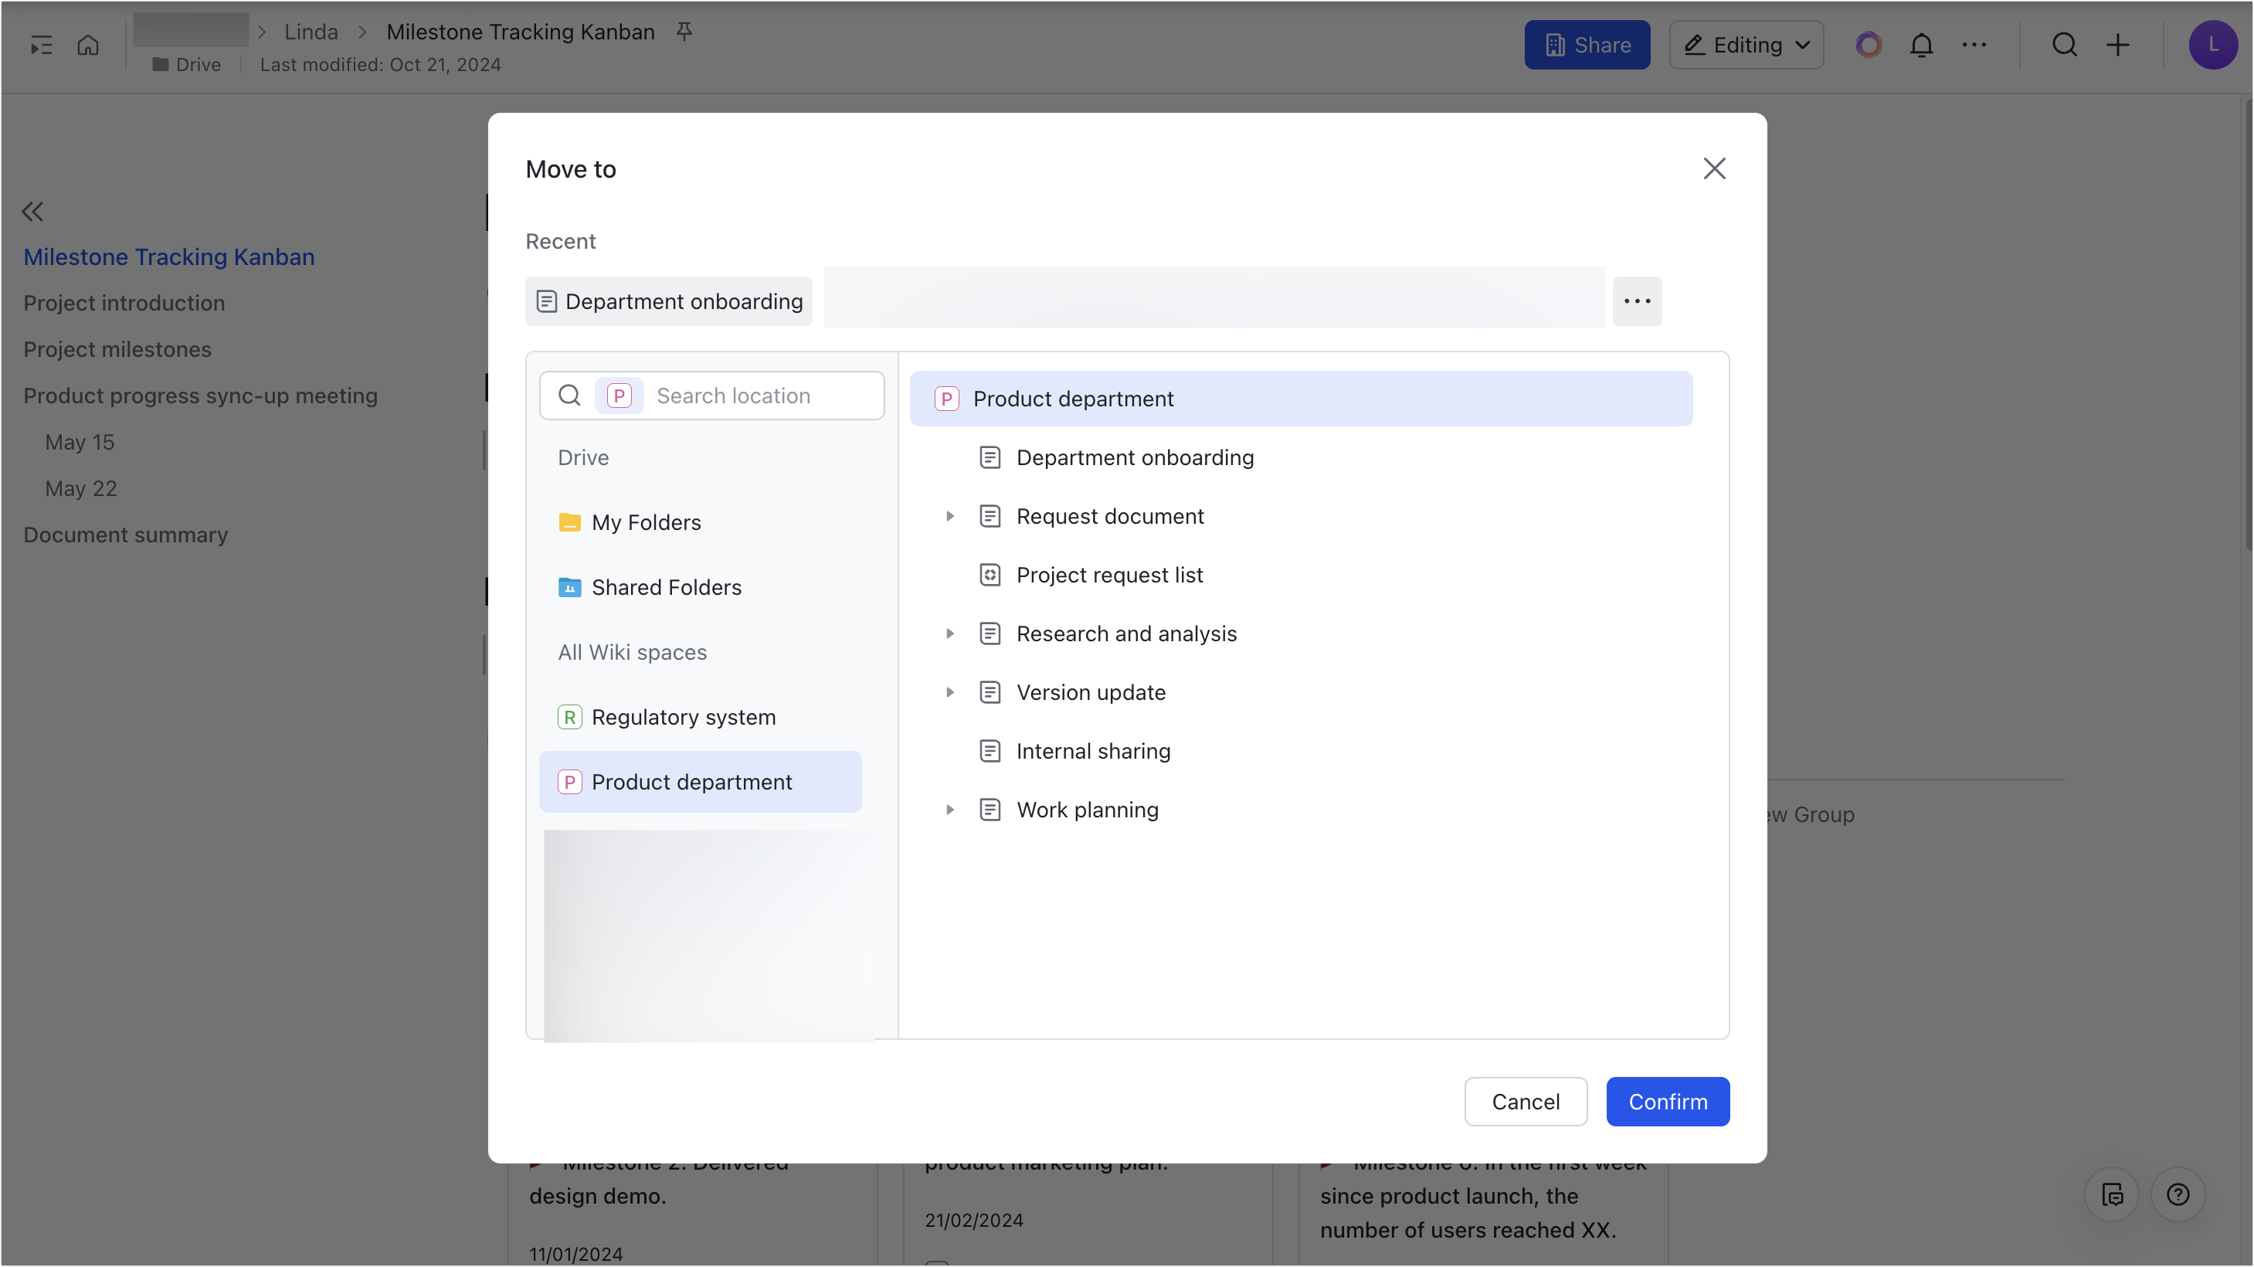
Task: Click the P scope badge in the search box
Action: [619, 396]
